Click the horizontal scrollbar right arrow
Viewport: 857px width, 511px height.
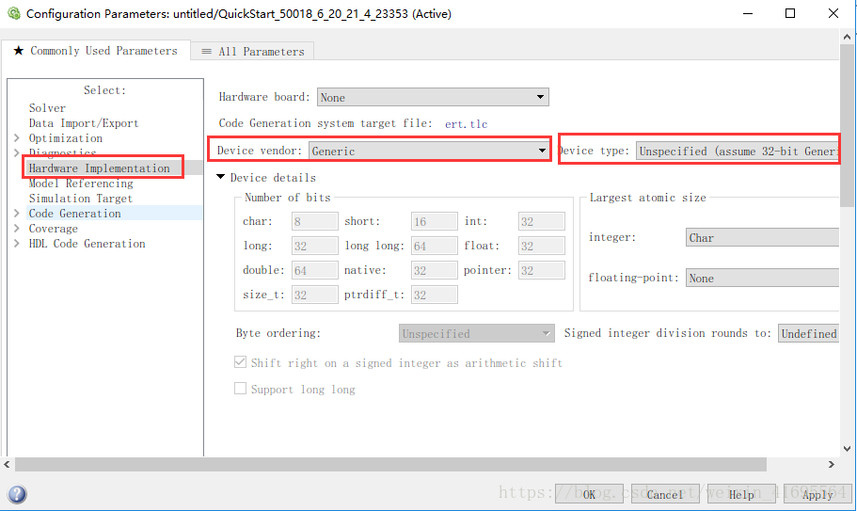coord(832,465)
